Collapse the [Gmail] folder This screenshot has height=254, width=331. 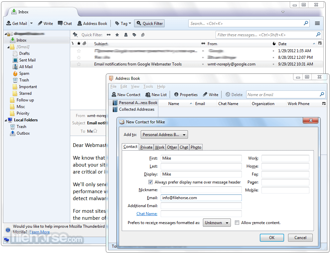tap(8, 47)
